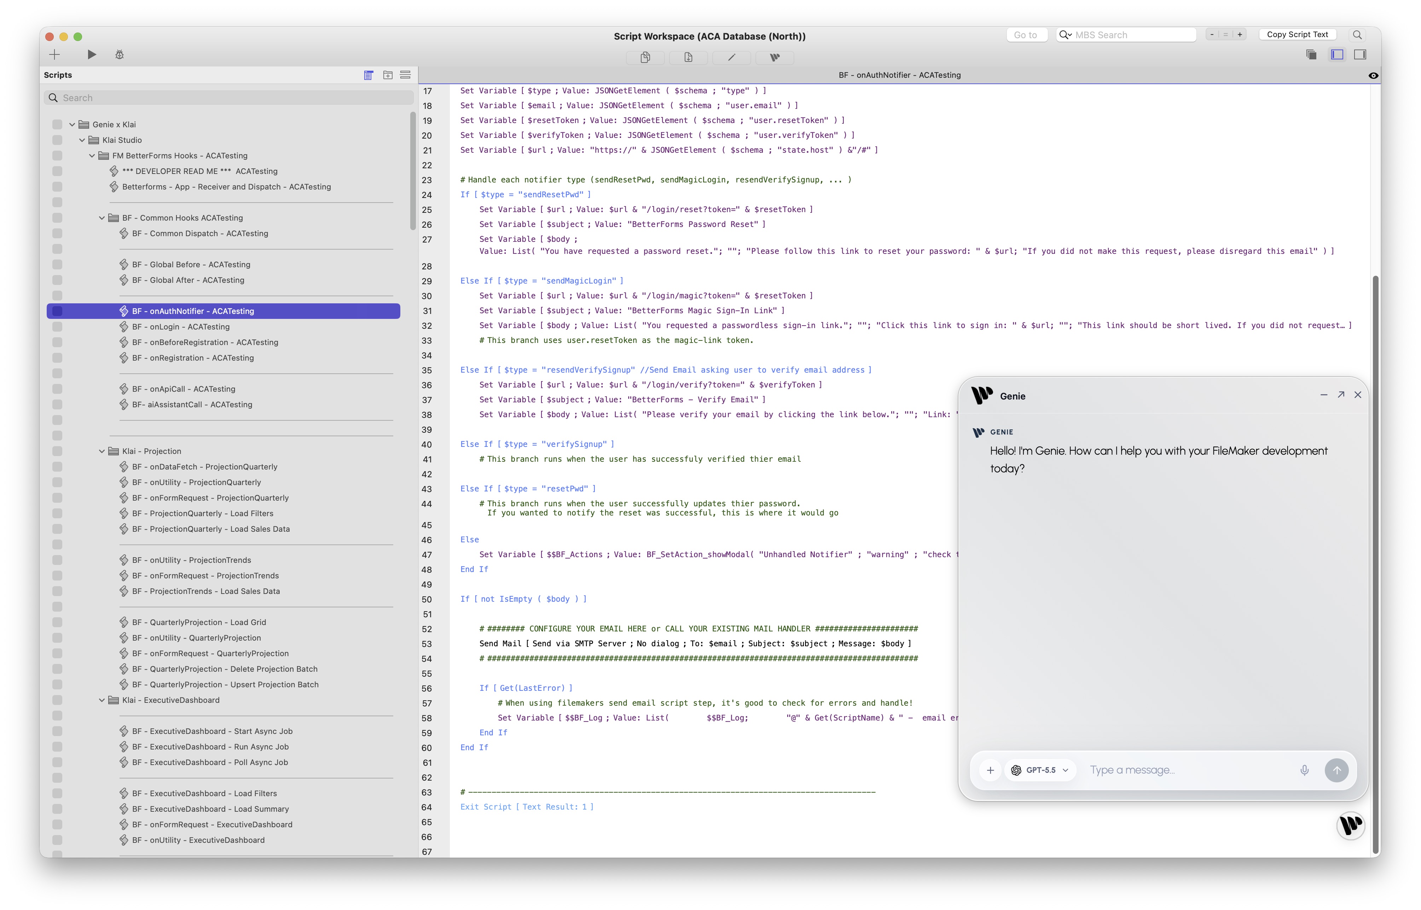Viewport: 1421px width, 910px height.
Task: Toggle checkbox for BF - onAuthNotifier - ACATesting
Action: click(x=57, y=311)
